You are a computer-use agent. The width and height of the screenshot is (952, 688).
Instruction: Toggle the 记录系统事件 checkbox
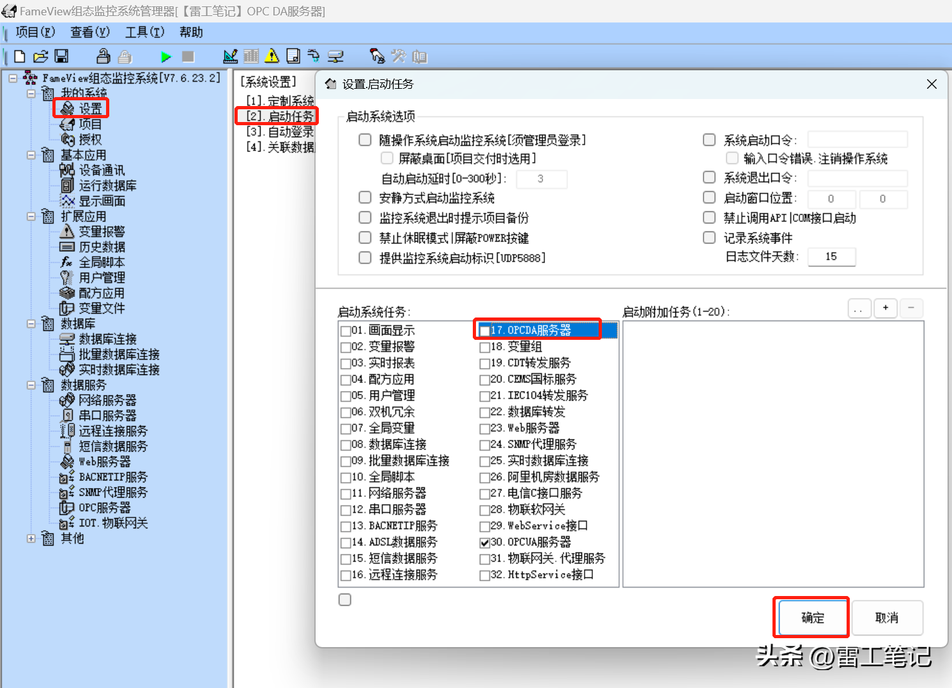(x=709, y=238)
